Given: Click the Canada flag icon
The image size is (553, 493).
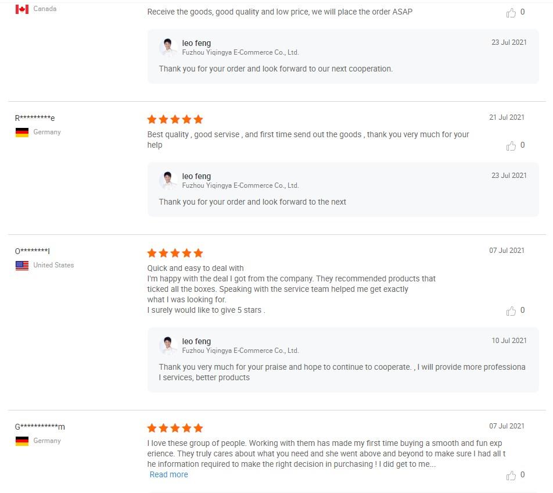Looking at the screenshot, I should (x=22, y=9).
